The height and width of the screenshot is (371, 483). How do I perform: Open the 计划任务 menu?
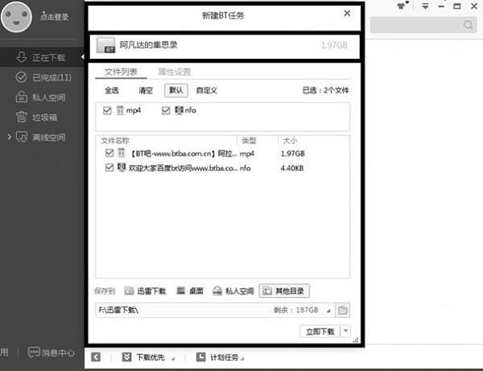coord(220,357)
